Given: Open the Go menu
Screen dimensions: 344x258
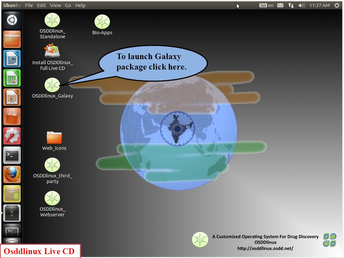Looking at the screenshot, I should [x=68, y=5].
